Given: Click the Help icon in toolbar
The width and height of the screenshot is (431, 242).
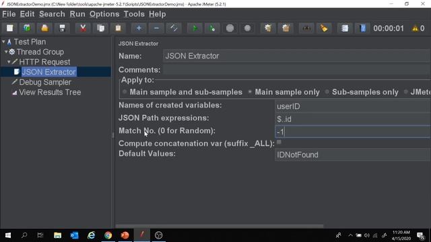Looking at the screenshot, I should [362, 28].
